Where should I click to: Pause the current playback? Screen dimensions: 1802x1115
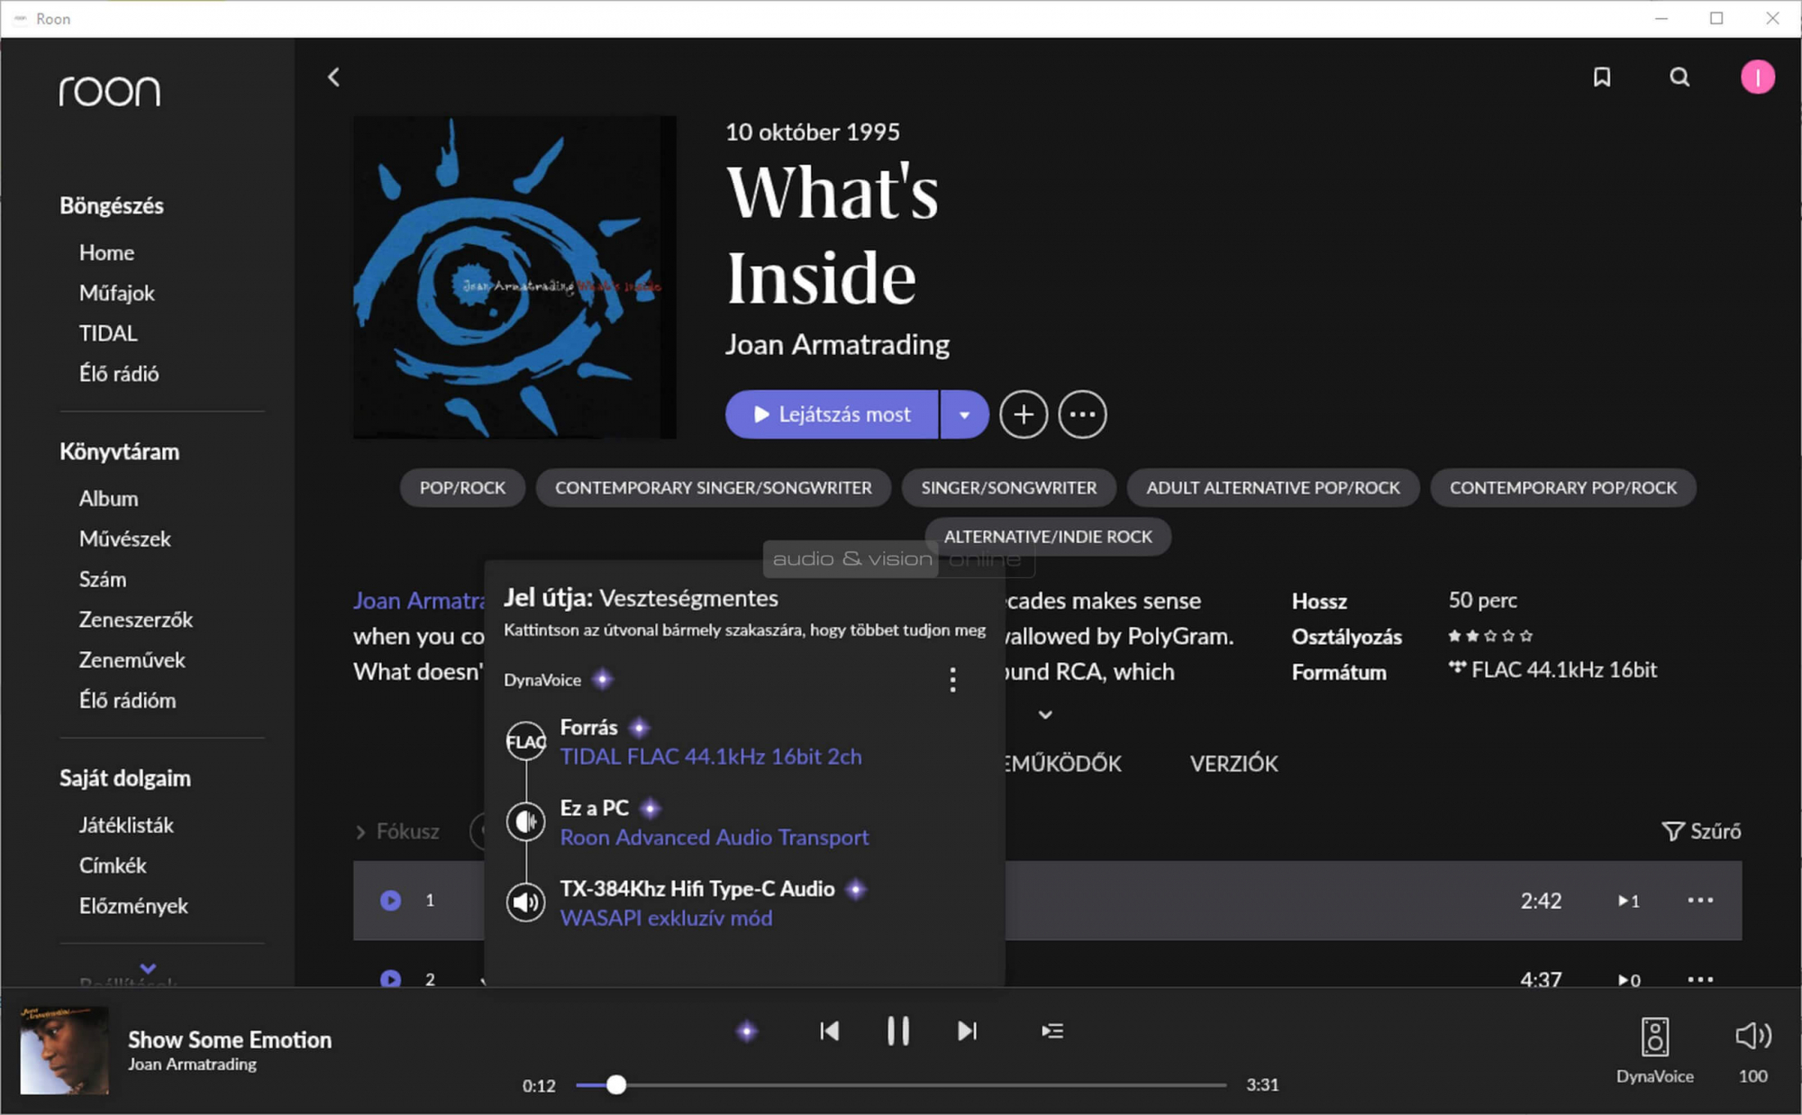(x=898, y=1031)
